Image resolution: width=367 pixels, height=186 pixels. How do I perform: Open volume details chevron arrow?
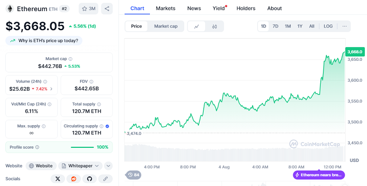pyautogui.click(x=52, y=89)
